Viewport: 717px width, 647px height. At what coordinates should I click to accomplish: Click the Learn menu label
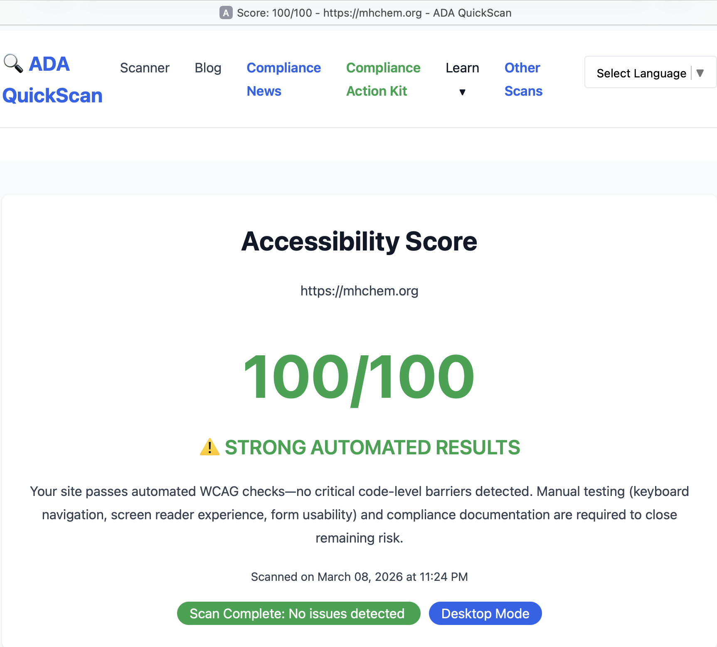462,68
